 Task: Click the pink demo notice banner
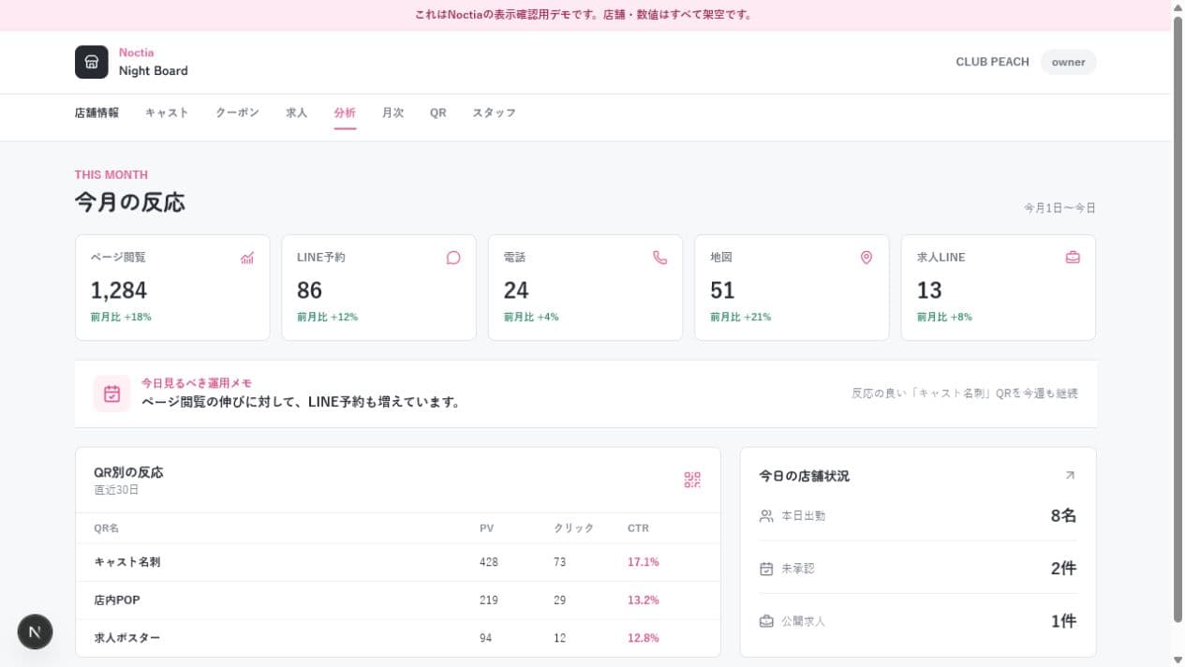click(585, 15)
